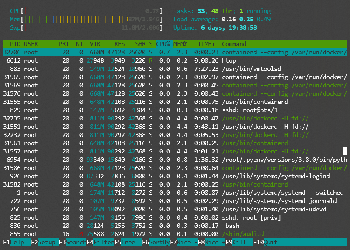
Task: Toggle F5 Tree view
Action: [x=128, y=242]
